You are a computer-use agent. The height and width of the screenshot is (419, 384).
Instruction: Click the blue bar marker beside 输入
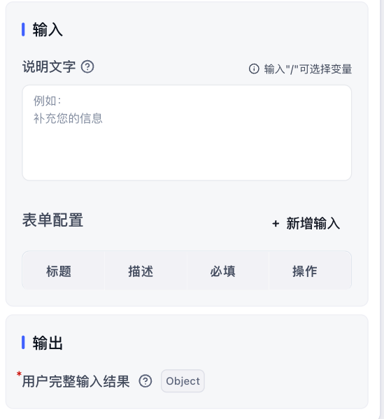point(23,29)
